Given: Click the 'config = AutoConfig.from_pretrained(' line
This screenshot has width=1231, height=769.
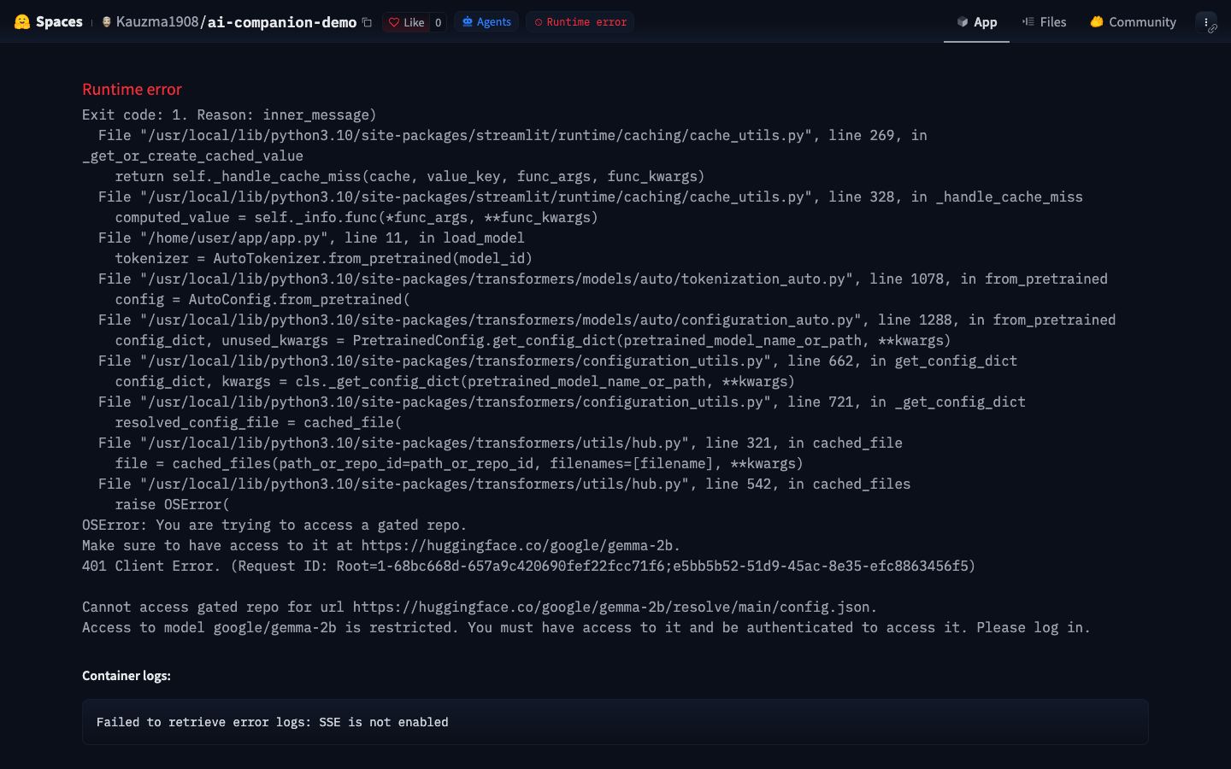Looking at the screenshot, I should pos(262,299).
